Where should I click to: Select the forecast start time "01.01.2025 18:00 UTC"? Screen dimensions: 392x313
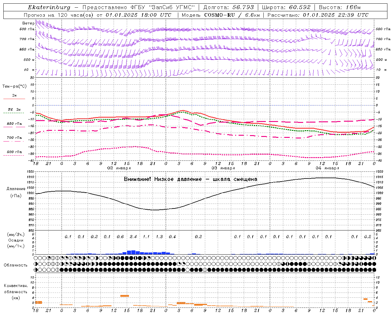pos(138,15)
